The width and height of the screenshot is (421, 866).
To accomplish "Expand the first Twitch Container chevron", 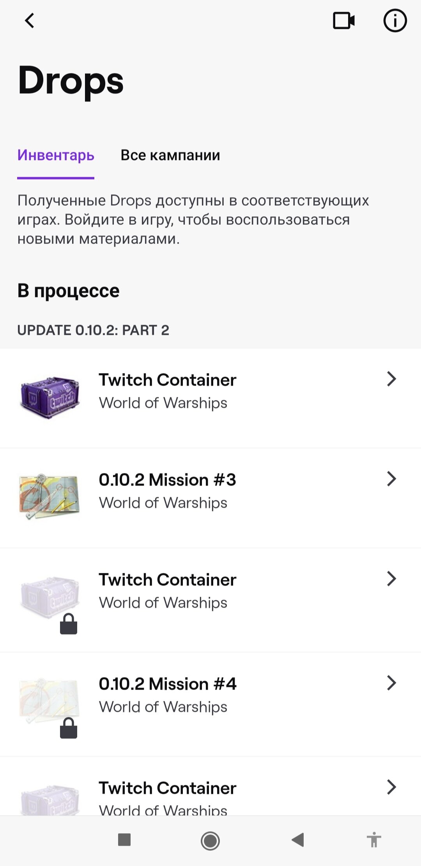I will (391, 379).
